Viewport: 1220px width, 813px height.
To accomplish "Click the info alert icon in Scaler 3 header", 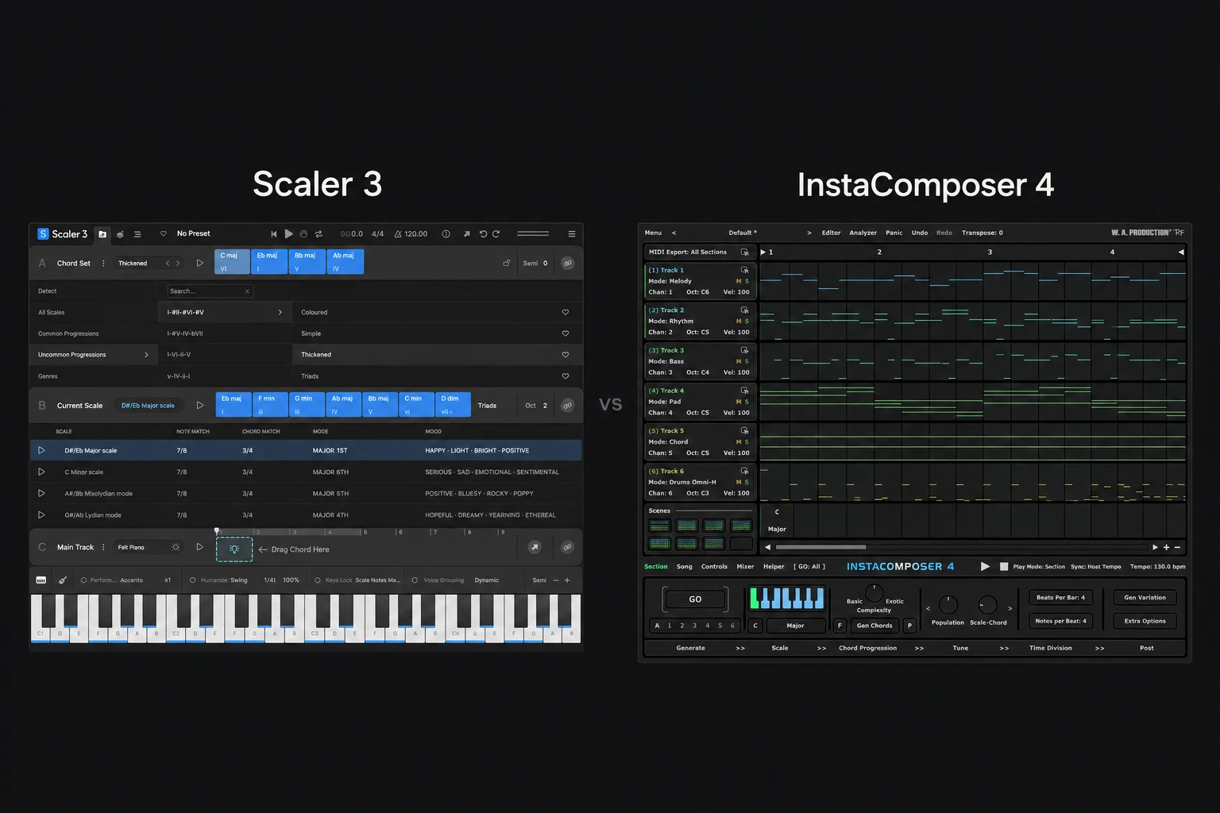I will pyautogui.click(x=446, y=234).
